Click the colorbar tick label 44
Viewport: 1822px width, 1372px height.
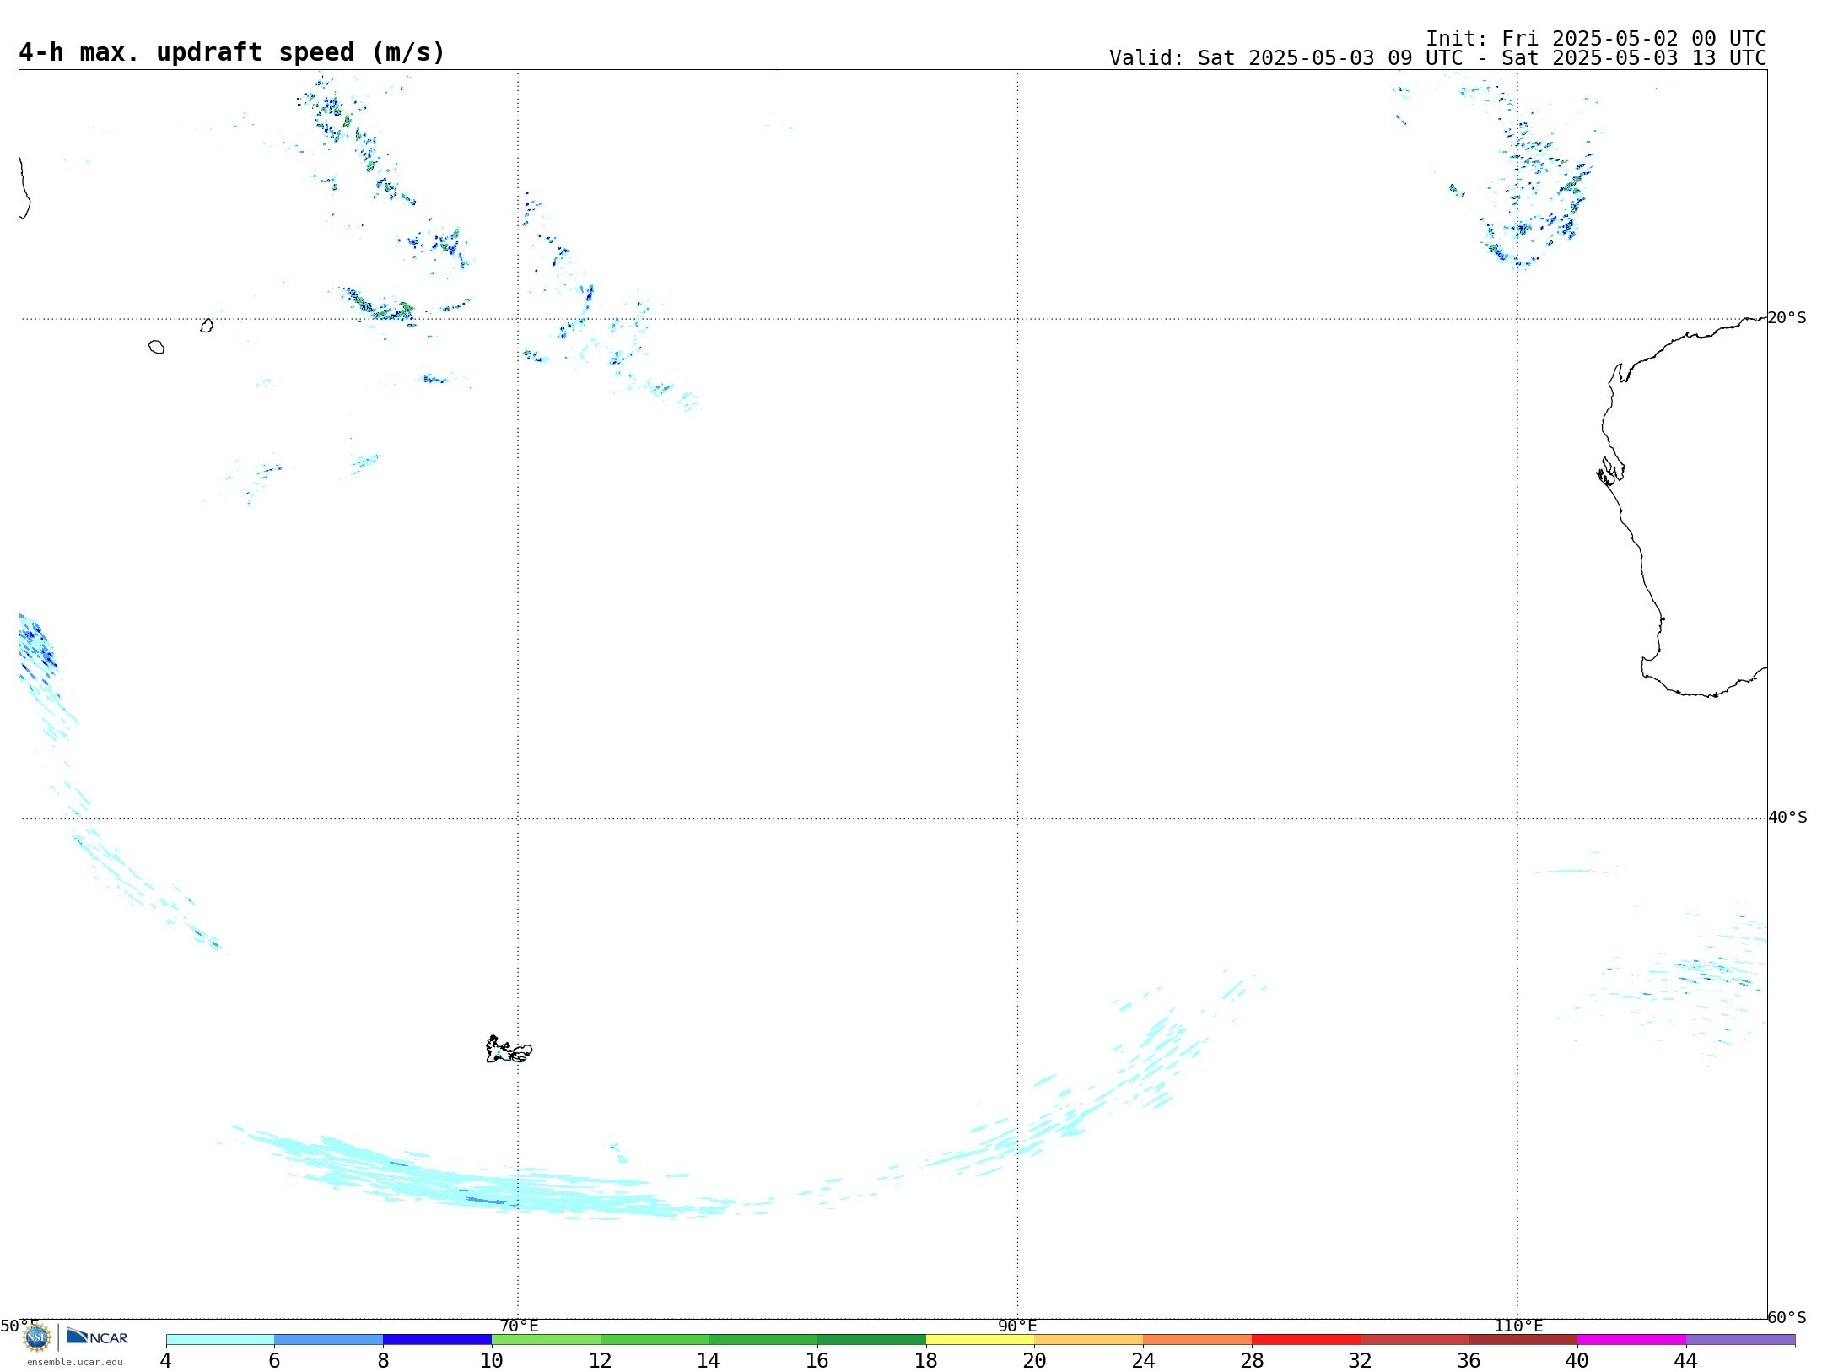(x=1686, y=1360)
